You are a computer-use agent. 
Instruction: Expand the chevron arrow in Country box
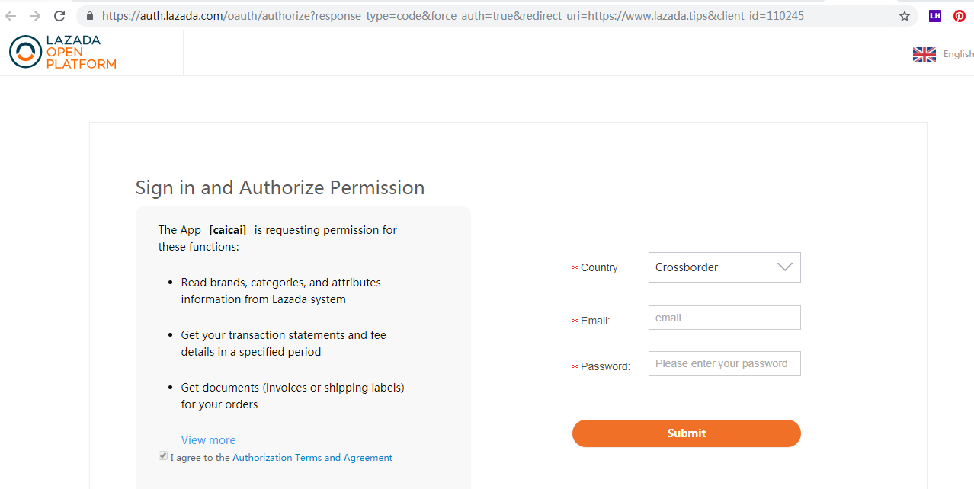[x=784, y=267]
